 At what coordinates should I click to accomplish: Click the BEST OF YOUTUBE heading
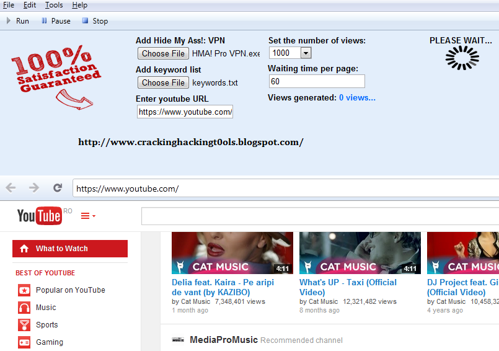45,273
